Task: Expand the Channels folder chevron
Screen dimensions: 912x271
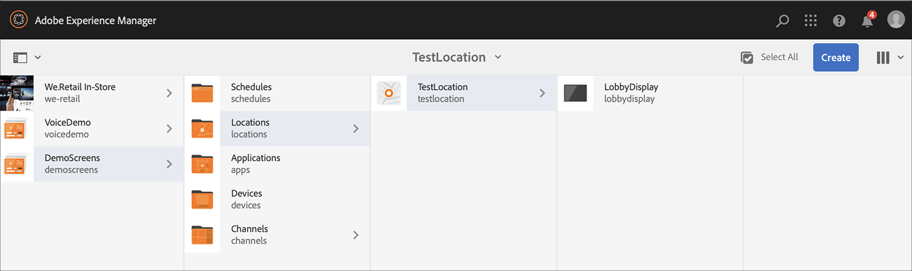Action: [356, 235]
